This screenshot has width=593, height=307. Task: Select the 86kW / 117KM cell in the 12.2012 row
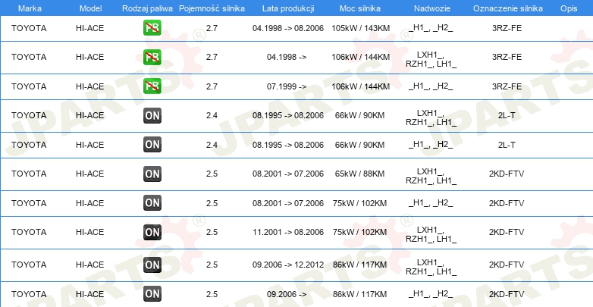(359, 265)
